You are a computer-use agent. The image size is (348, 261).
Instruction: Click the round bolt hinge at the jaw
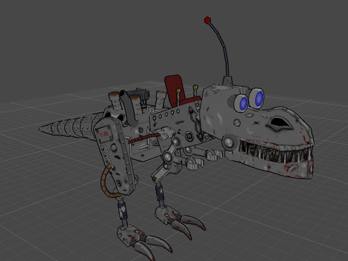[x=229, y=142]
